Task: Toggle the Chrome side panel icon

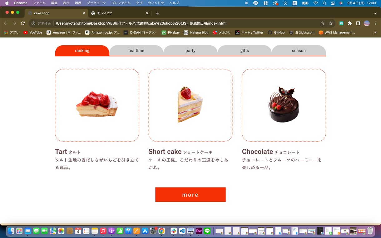Action: point(358,23)
